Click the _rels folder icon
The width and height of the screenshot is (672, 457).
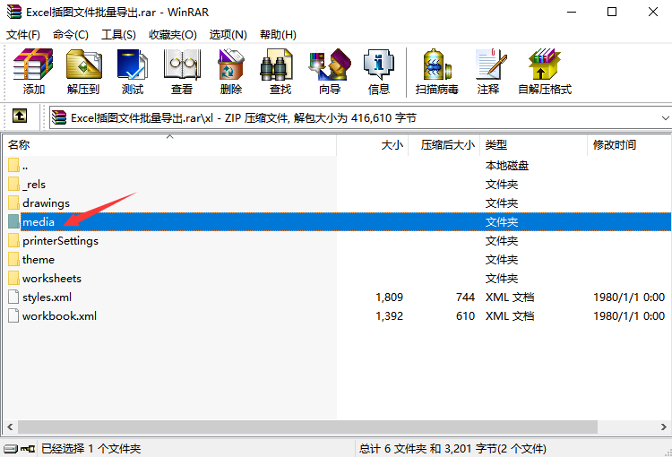pos(13,185)
